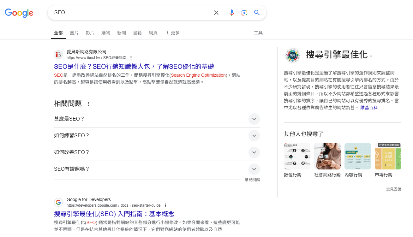This screenshot has height=237, width=413.
Task: Click the 搜尋引擎最佳化 panel title
Action: tap(337, 55)
